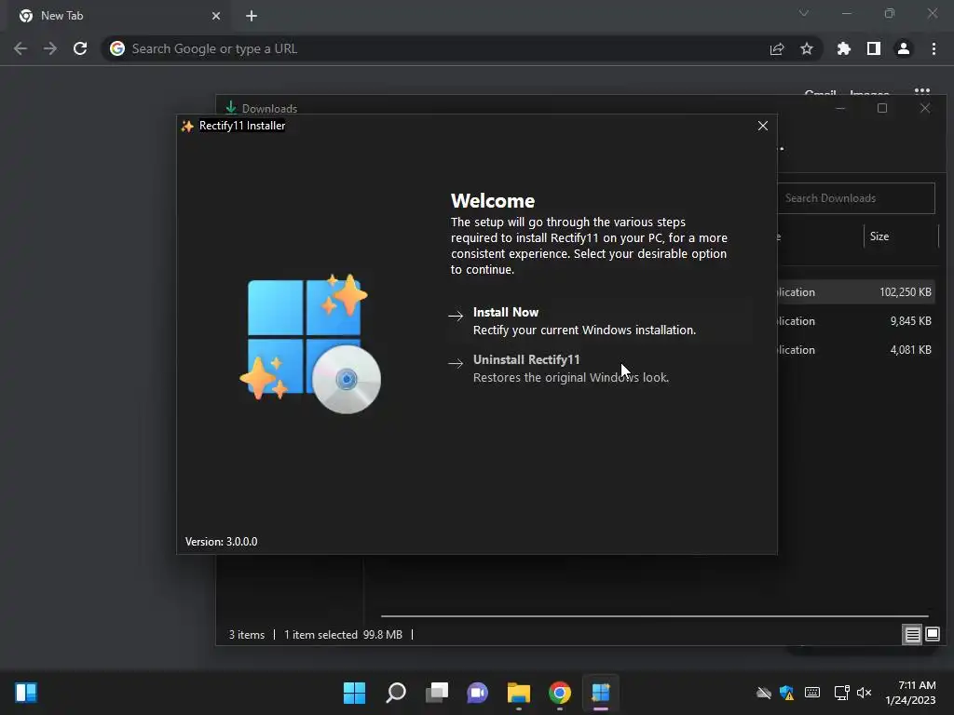Image resolution: width=954 pixels, height=715 pixels.
Task: Switch Explorer to details view icon
Action: click(913, 635)
